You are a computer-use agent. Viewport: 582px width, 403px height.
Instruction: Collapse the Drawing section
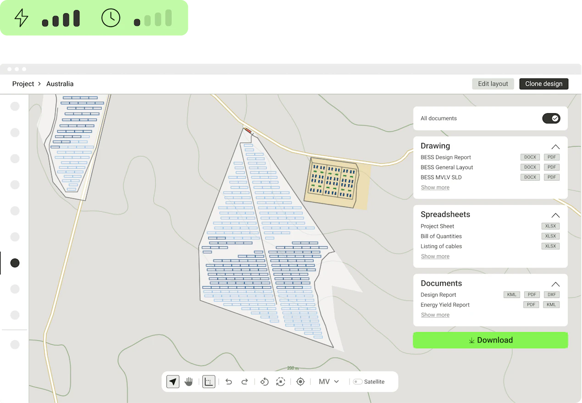click(555, 147)
